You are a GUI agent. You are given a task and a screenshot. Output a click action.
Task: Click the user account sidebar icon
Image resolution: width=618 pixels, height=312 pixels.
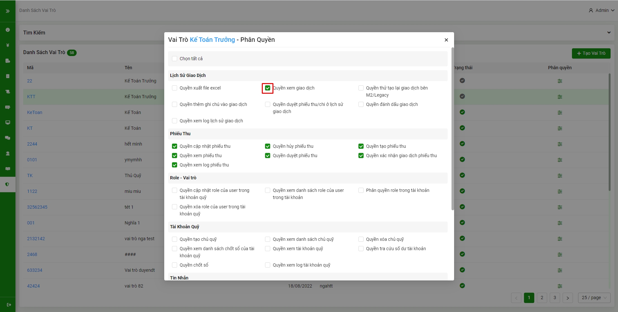click(x=8, y=153)
